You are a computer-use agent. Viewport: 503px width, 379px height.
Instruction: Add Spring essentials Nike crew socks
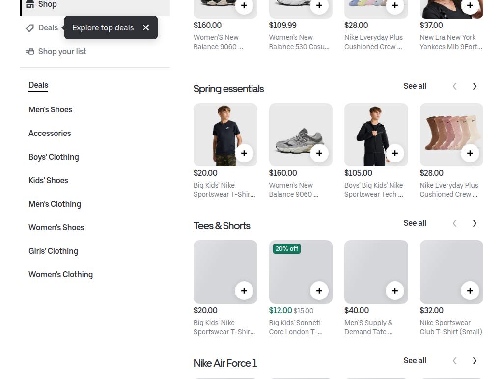[x=470, y=153]
